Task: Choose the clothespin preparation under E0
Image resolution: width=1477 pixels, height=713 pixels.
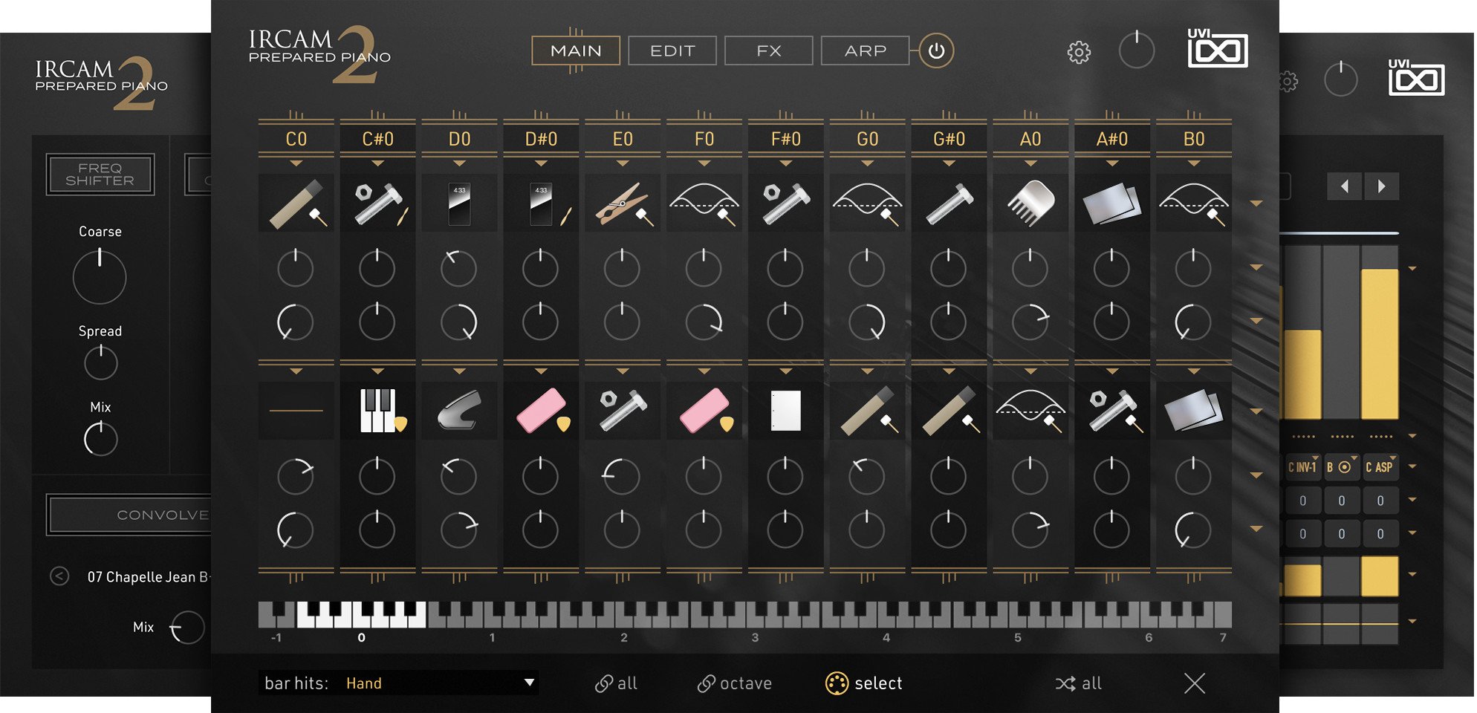Action: (623, 204)
